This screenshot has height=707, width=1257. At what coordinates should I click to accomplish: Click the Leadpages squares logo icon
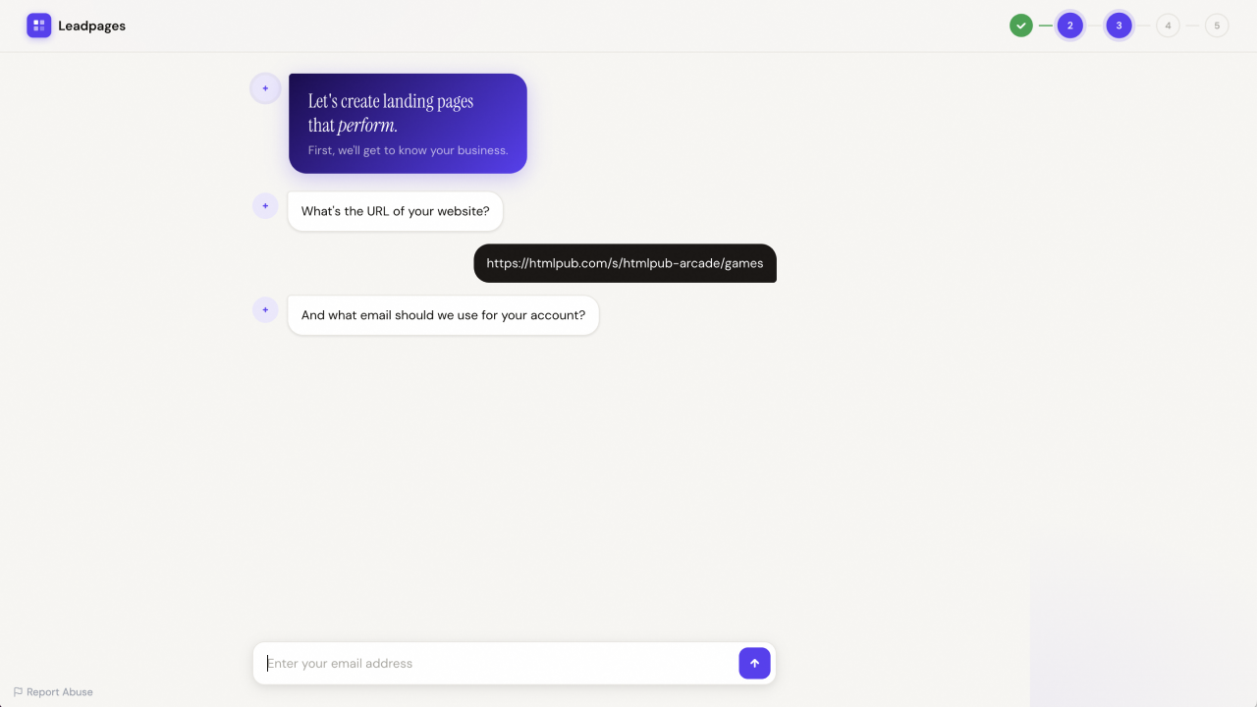tap(38, 25)
